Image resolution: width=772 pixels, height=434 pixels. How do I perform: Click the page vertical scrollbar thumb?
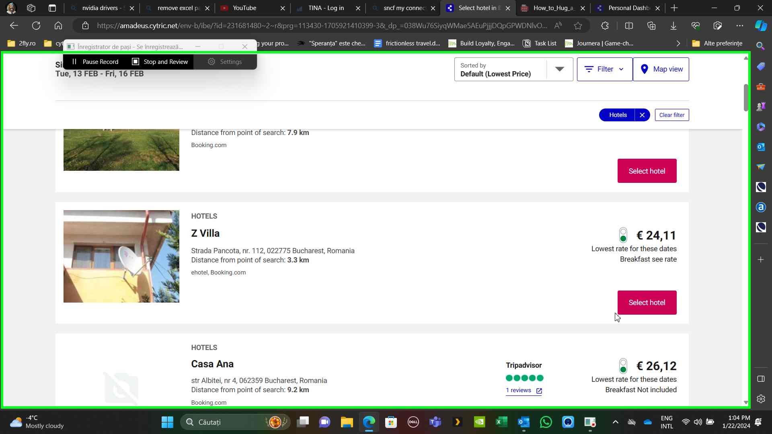click(745, 97)
